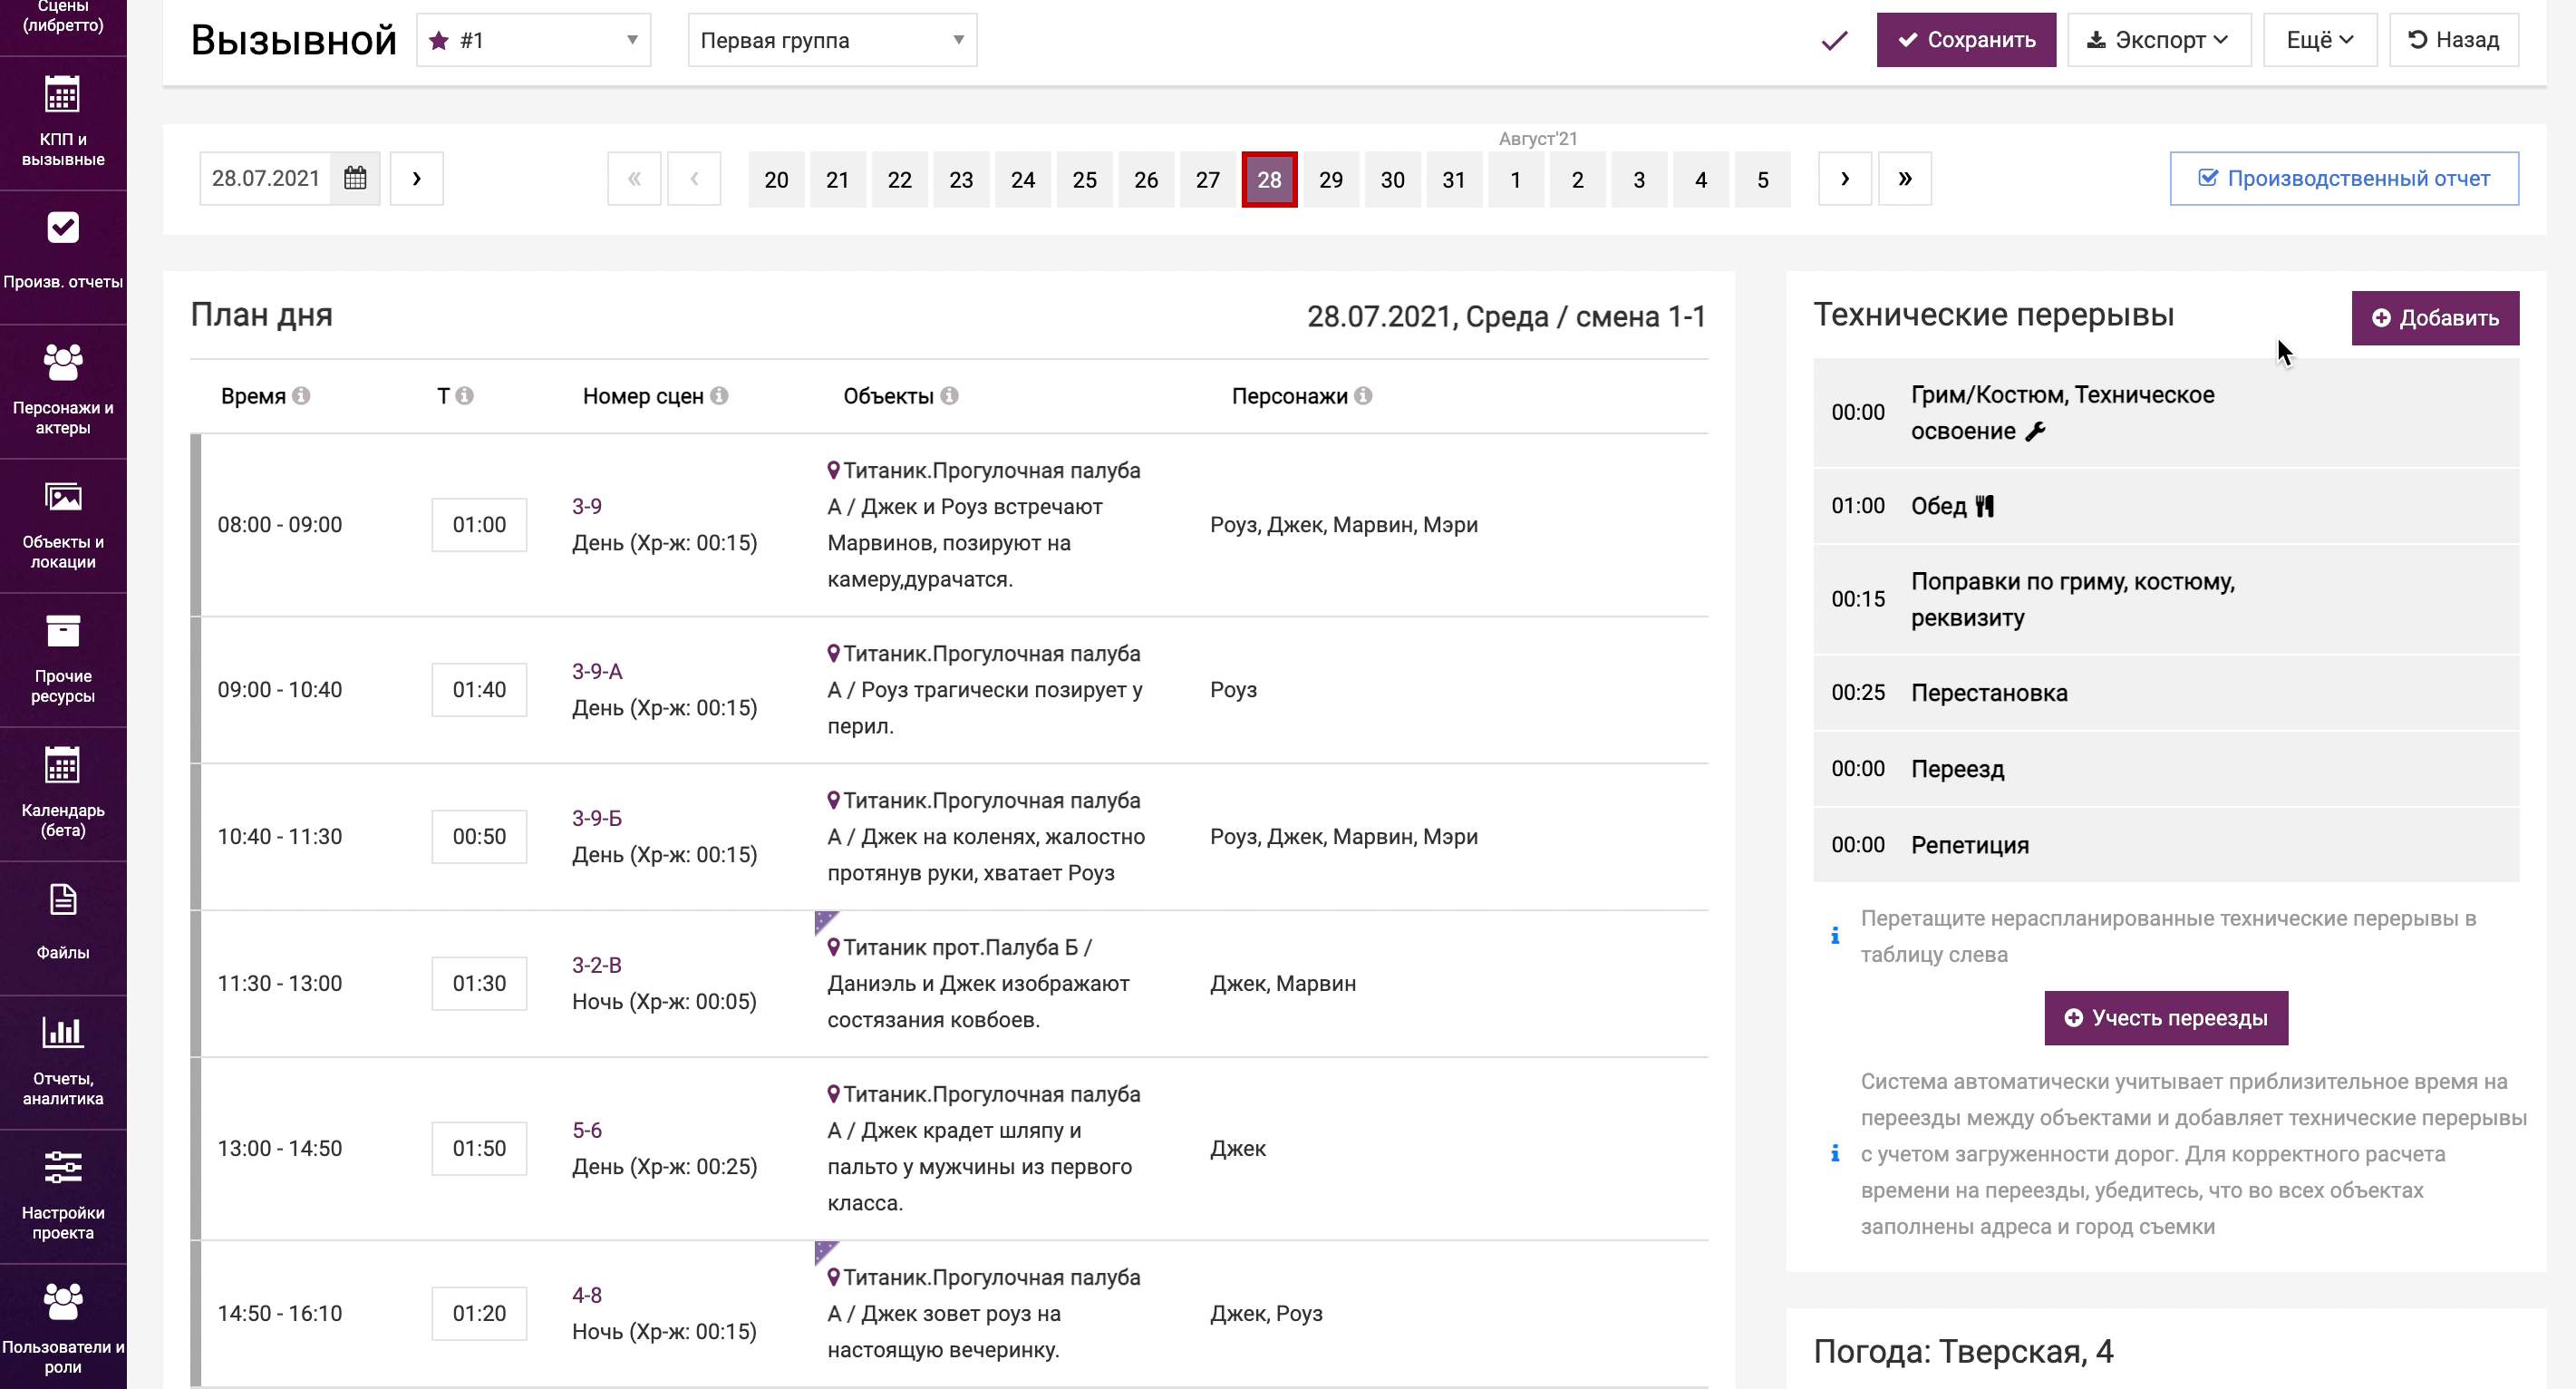Click info icon beside Персонажи header

click(x=1363, y=396)
